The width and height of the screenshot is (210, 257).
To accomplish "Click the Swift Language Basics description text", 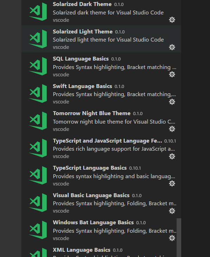I will click(x=114, y=94).
